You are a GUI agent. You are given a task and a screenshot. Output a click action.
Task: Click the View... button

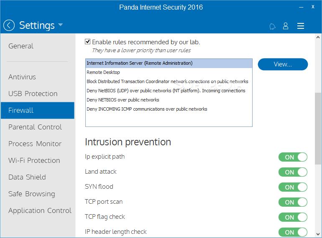pos(283,64)
